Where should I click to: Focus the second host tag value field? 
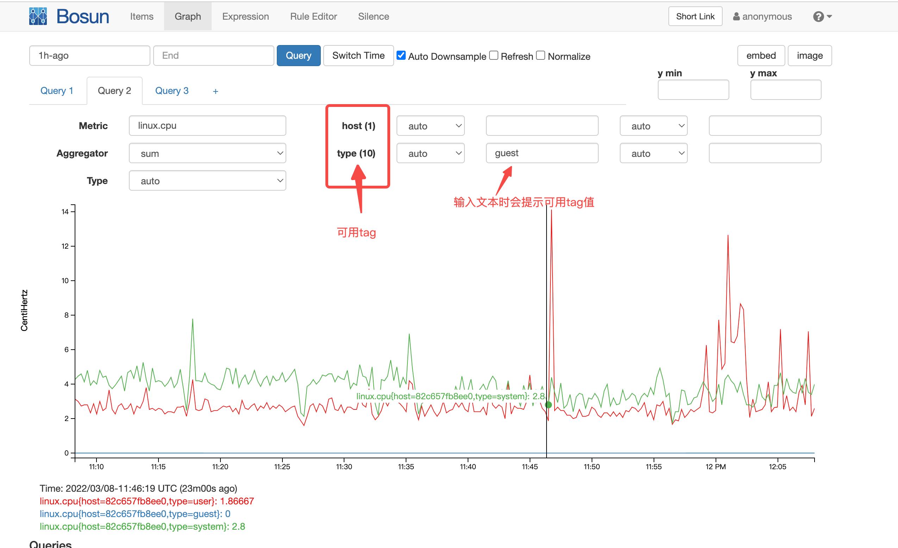[765, 126]
